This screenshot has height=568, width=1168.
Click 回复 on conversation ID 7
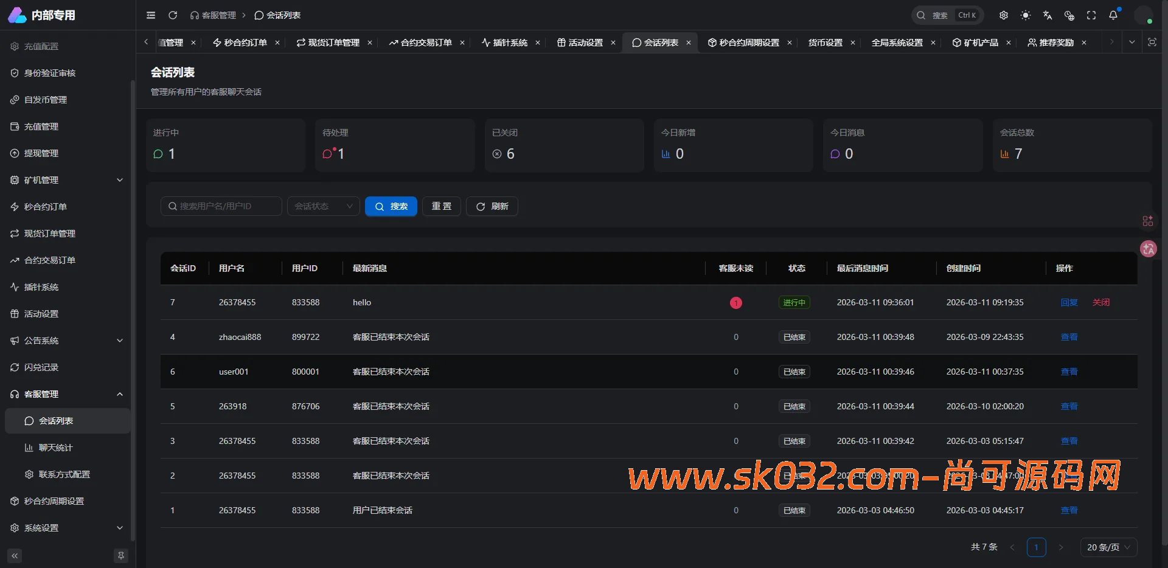coord(1068,302)
